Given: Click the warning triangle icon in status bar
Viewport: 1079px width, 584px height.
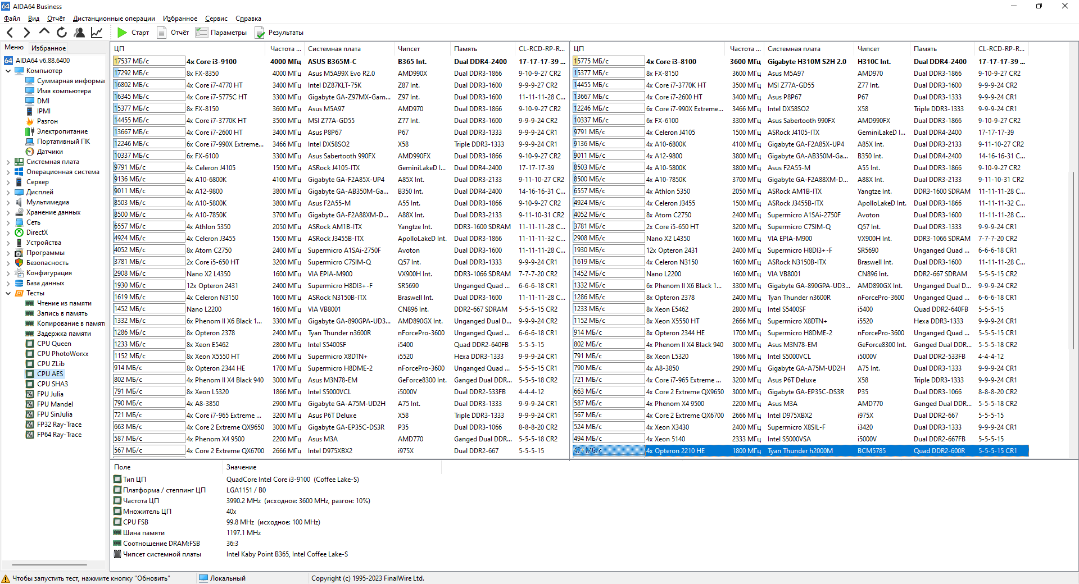Looking at the screenshot, I should (6, 578).
